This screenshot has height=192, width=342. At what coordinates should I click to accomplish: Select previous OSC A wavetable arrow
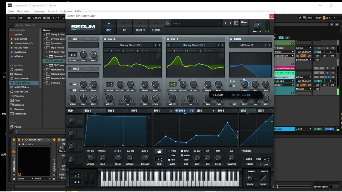click(156, 45)
